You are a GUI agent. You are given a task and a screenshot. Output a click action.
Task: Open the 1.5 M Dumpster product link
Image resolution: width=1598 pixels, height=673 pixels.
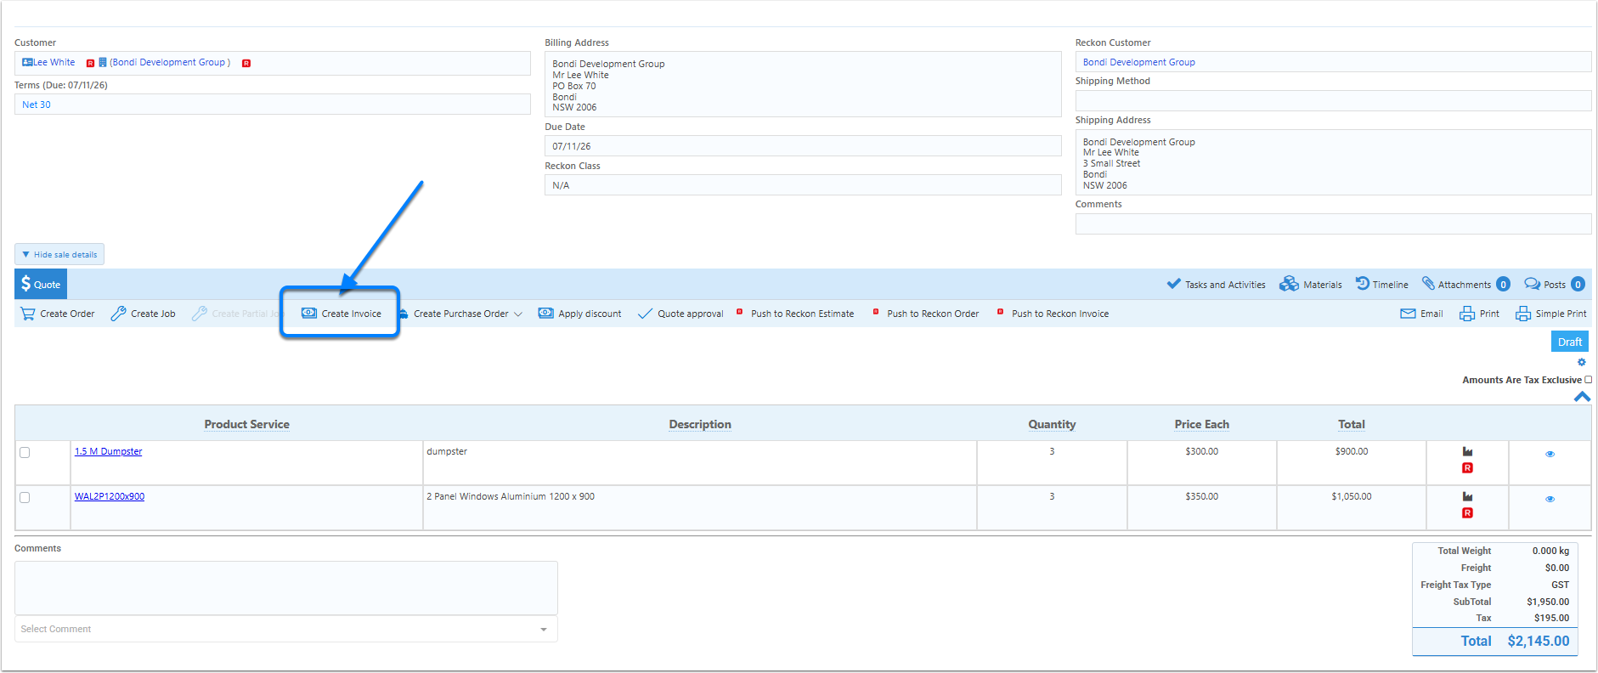pos(109,451)
